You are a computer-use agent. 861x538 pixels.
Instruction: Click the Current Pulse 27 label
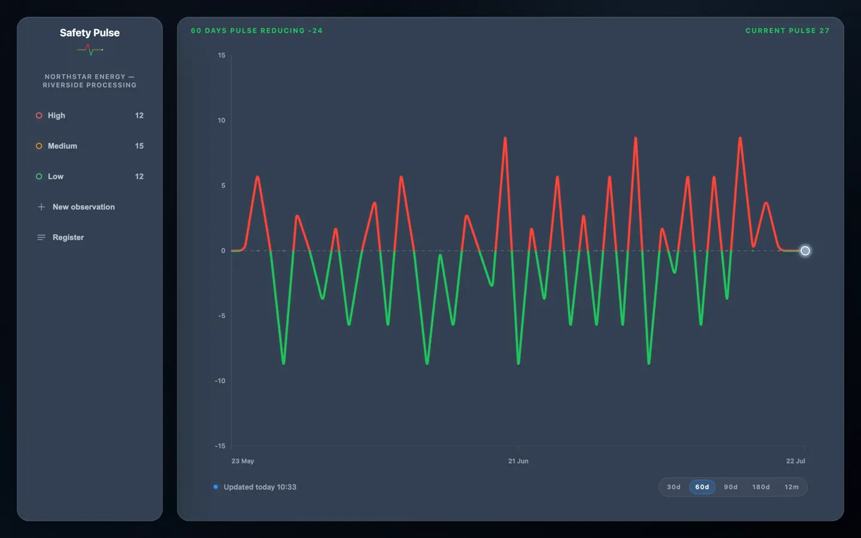pos(787,30)
